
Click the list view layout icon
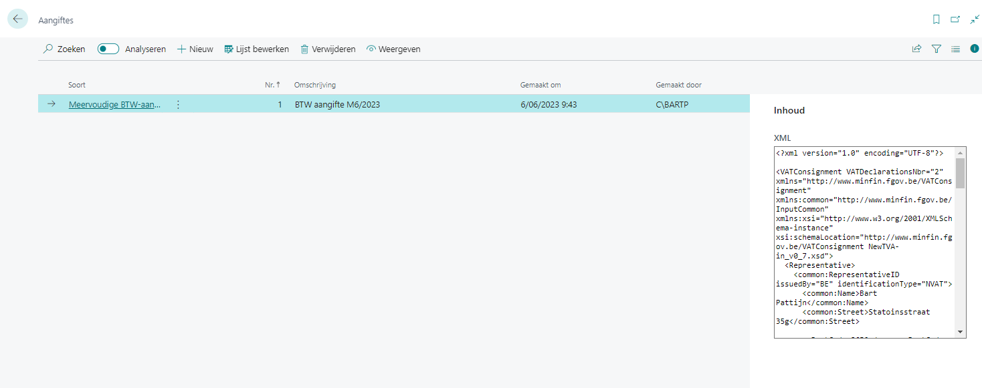click(955, 49)
